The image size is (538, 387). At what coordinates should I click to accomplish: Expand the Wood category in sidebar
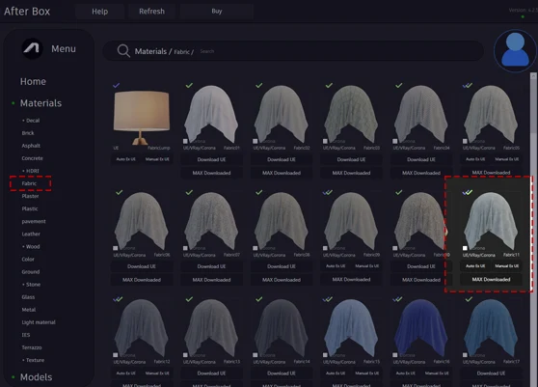coord(31,246)
